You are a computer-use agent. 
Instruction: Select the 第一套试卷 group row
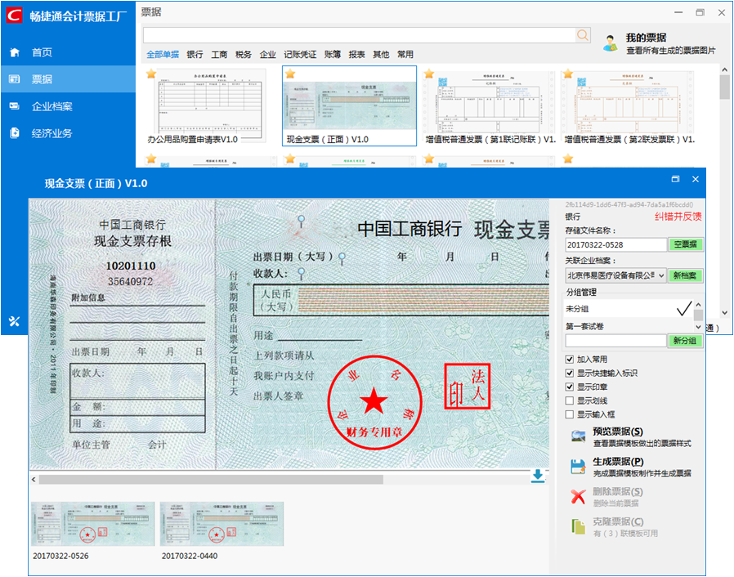[x=629, y=327]
